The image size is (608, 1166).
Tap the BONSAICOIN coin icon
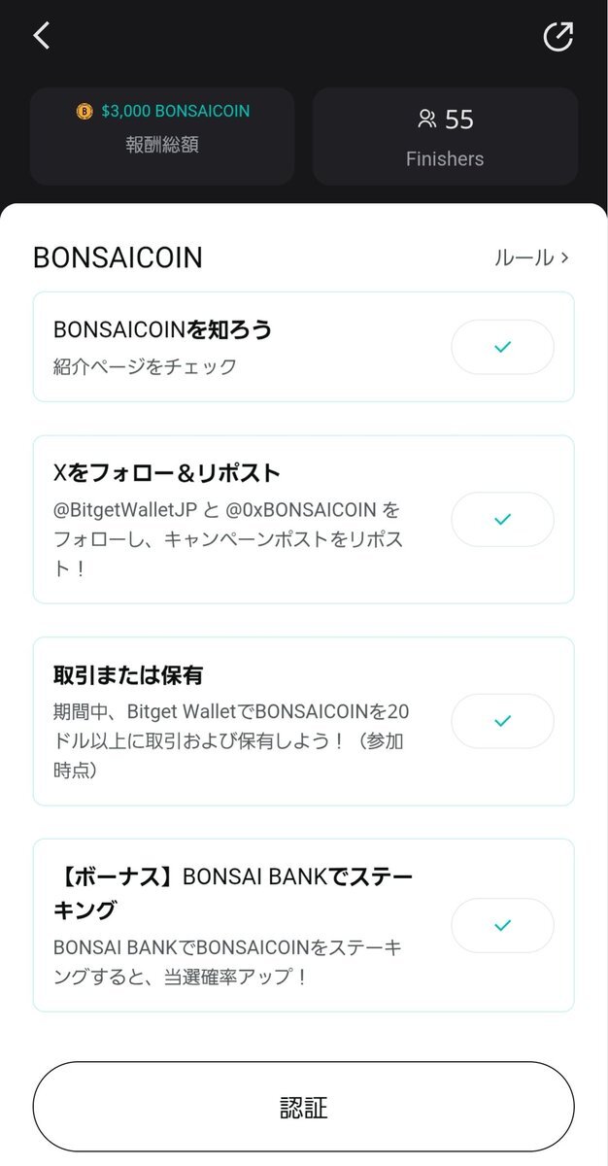pos(84,112)
